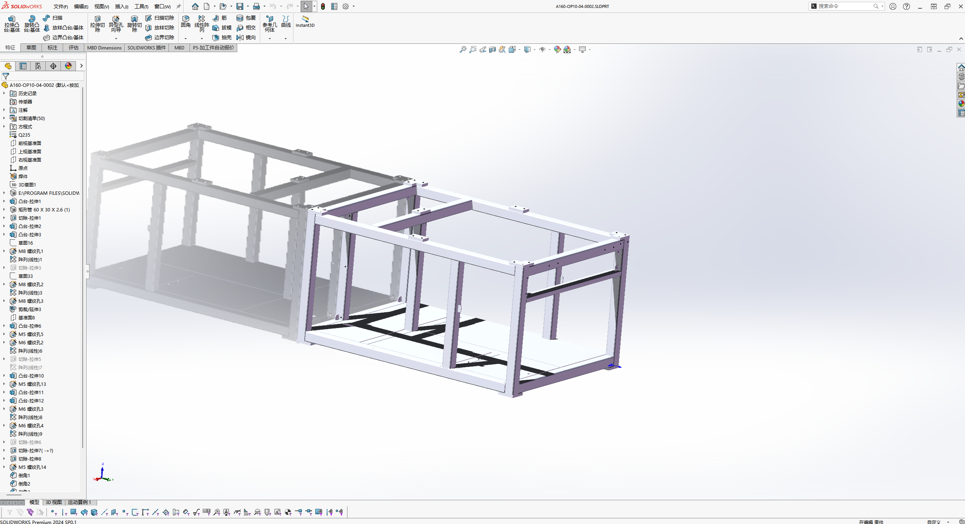
Task: Click the DisplayManager color-ball icon
Action: pos(68,66)
